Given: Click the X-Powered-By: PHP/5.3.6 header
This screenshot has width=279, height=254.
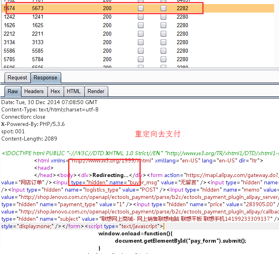Looking at the screenshot, I should pos(33,124).
